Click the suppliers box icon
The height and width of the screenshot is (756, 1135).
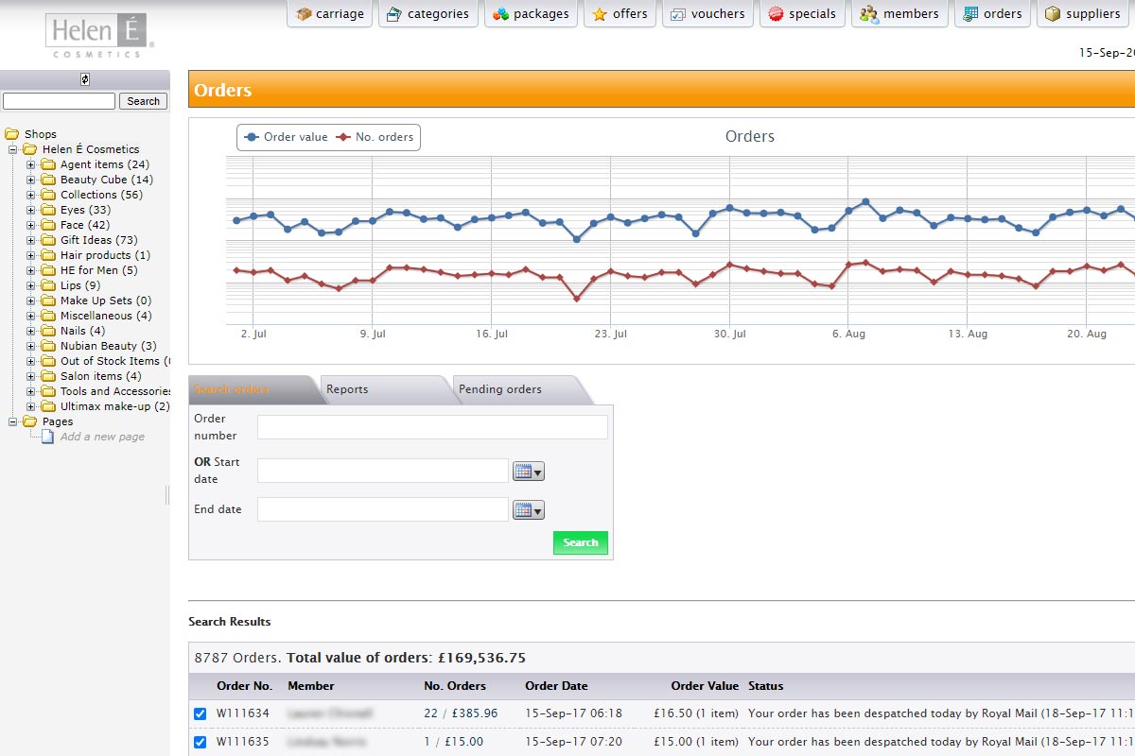[x=1053, y=14]
